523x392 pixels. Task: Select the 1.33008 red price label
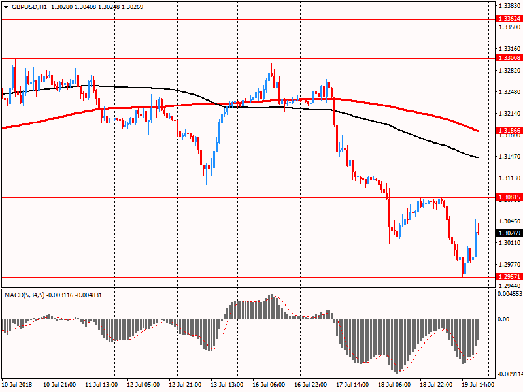(x=509, y=58)
